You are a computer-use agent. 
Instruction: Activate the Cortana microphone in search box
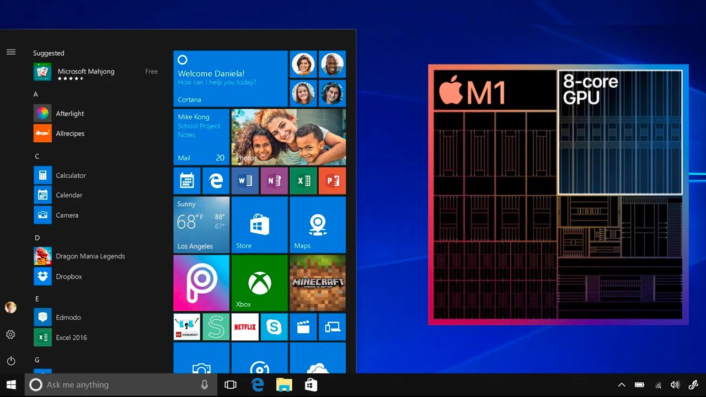[205, 385]
